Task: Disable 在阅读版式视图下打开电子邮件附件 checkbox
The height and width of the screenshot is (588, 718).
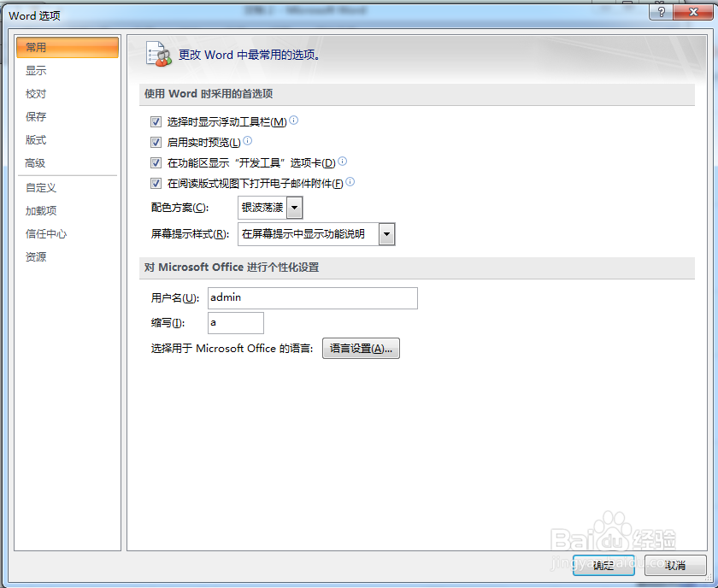Action: point(156,184)
